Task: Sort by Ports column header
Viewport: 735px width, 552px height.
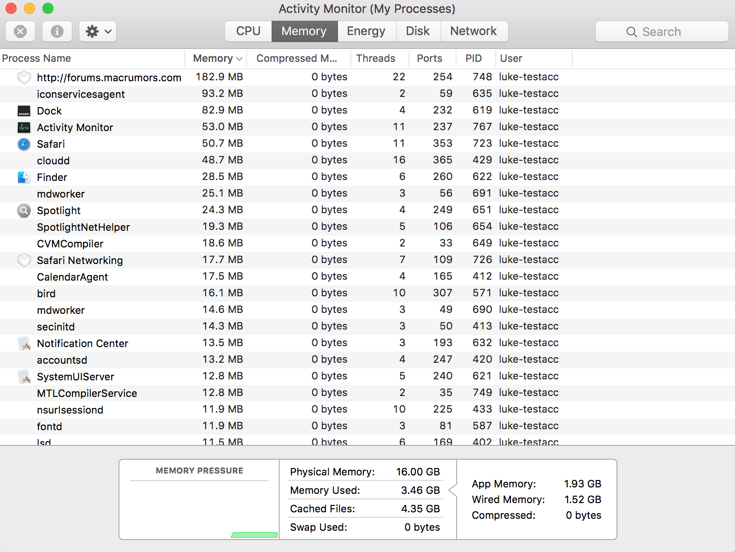Action: 433,59
